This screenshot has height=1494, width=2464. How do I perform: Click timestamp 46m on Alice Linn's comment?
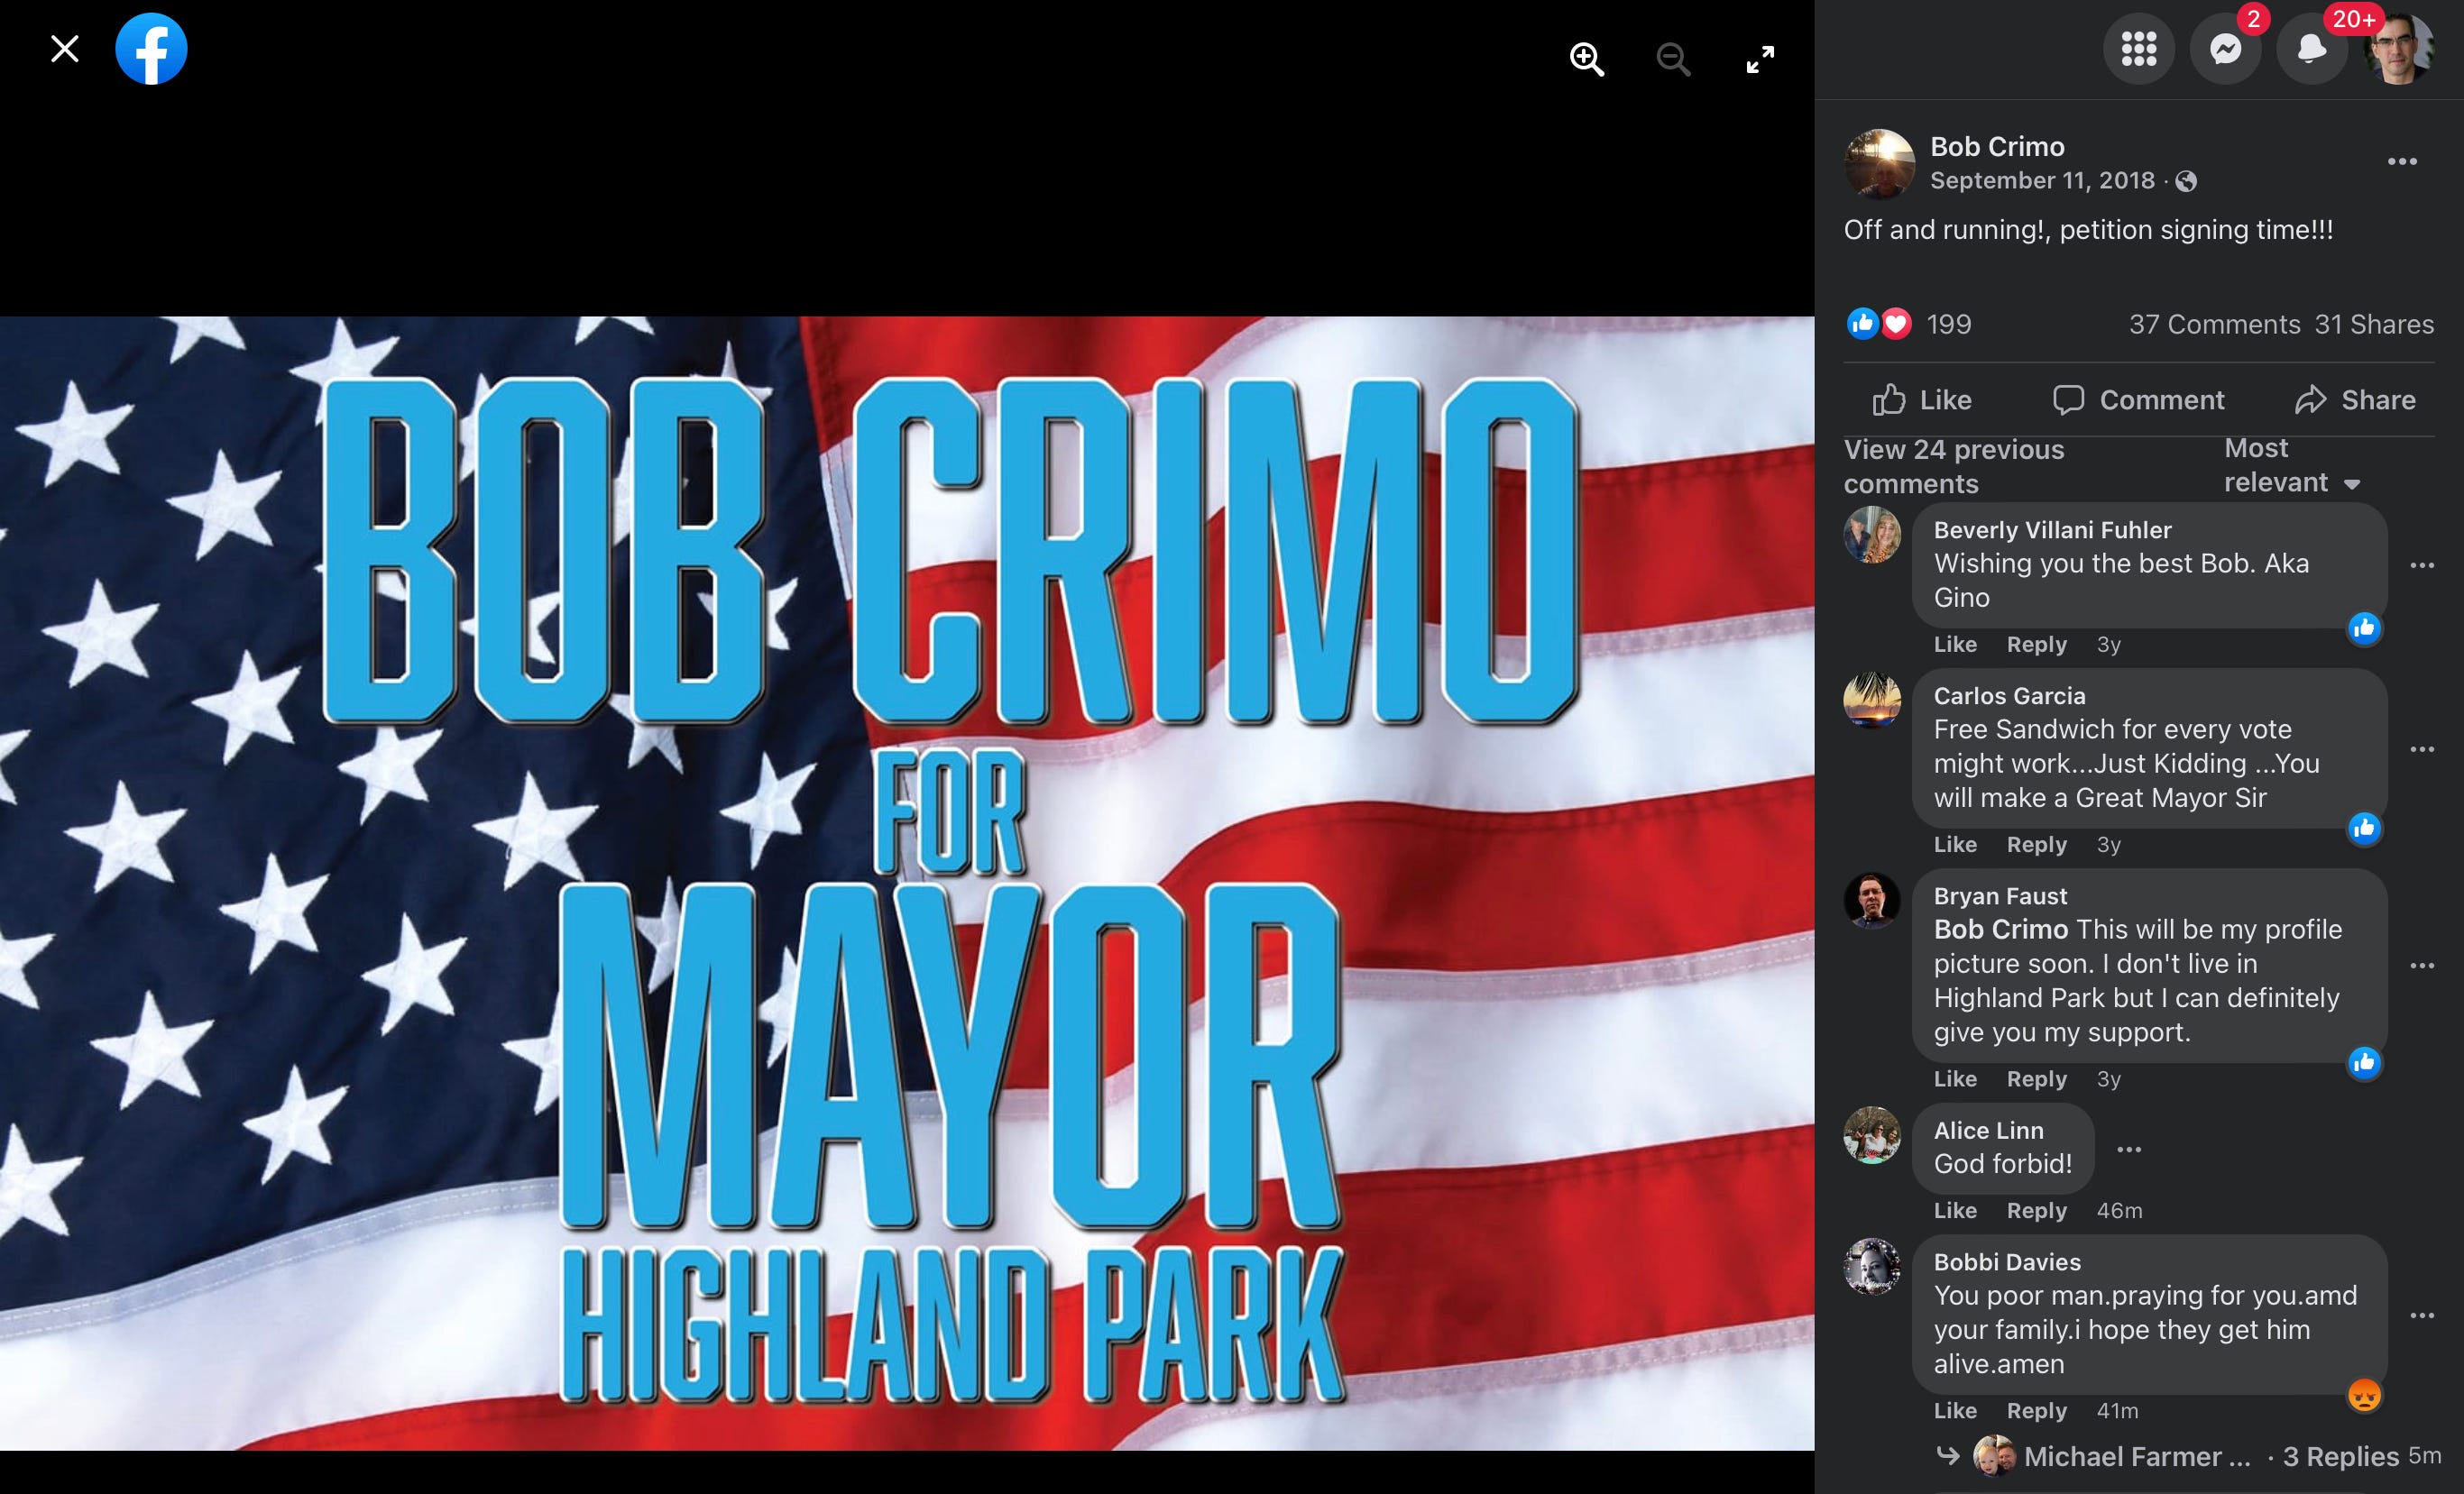pyautogui.click(x=2119, y=1210)
